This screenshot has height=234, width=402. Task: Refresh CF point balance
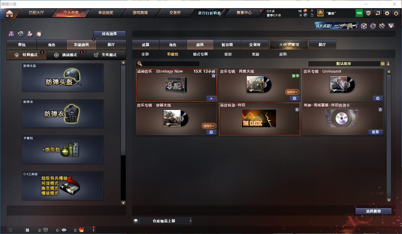(x=312, y=15)
